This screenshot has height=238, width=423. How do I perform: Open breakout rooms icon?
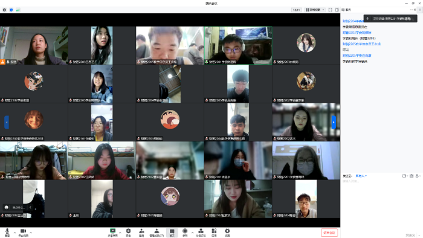(201, 233)
